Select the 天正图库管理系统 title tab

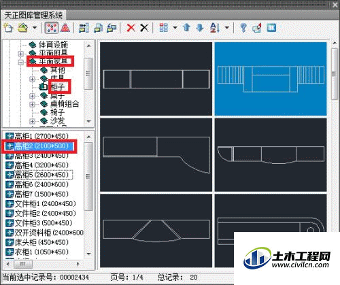(33, 15)
